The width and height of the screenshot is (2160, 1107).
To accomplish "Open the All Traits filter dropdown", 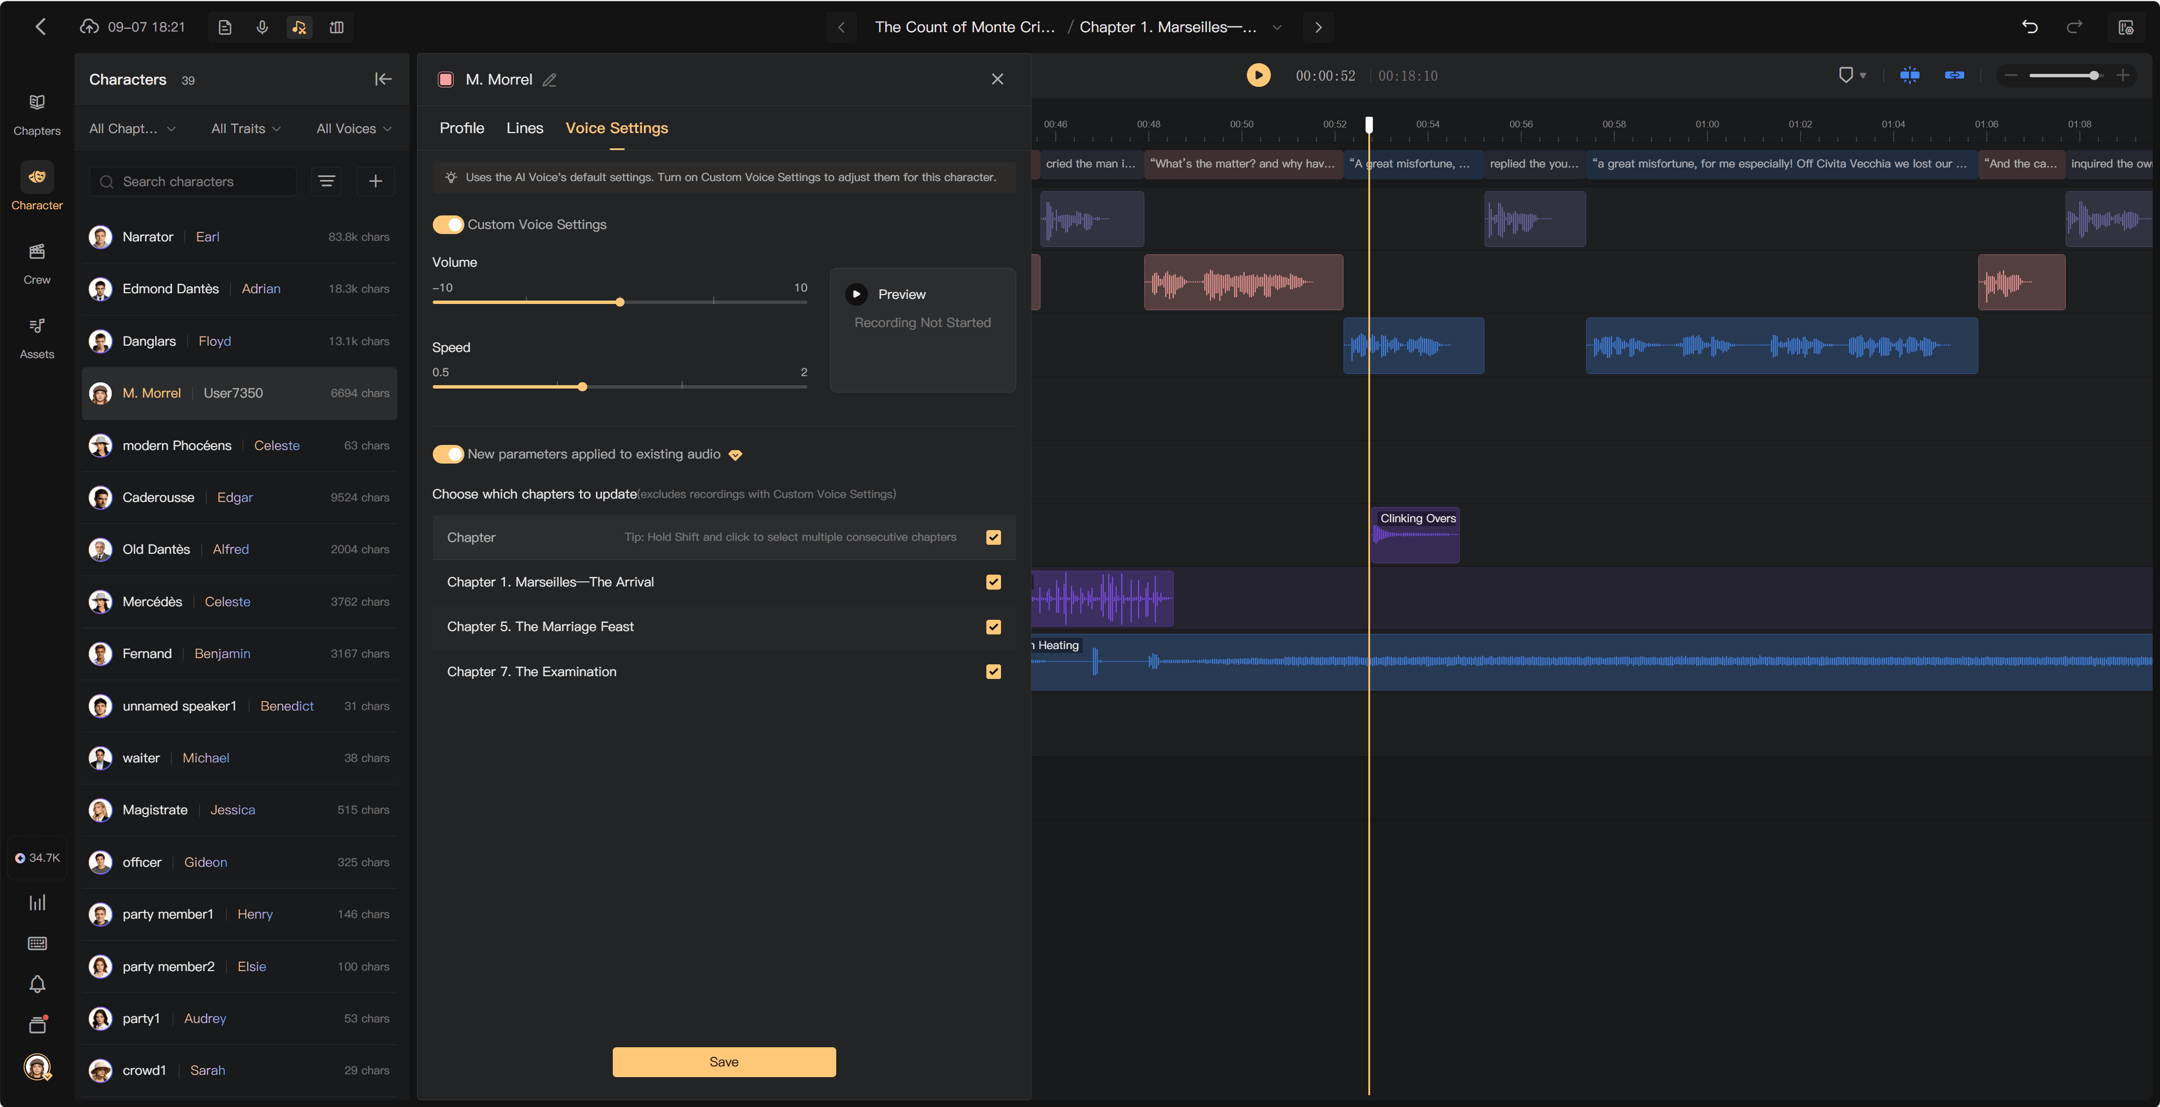I will coord(245,128).
